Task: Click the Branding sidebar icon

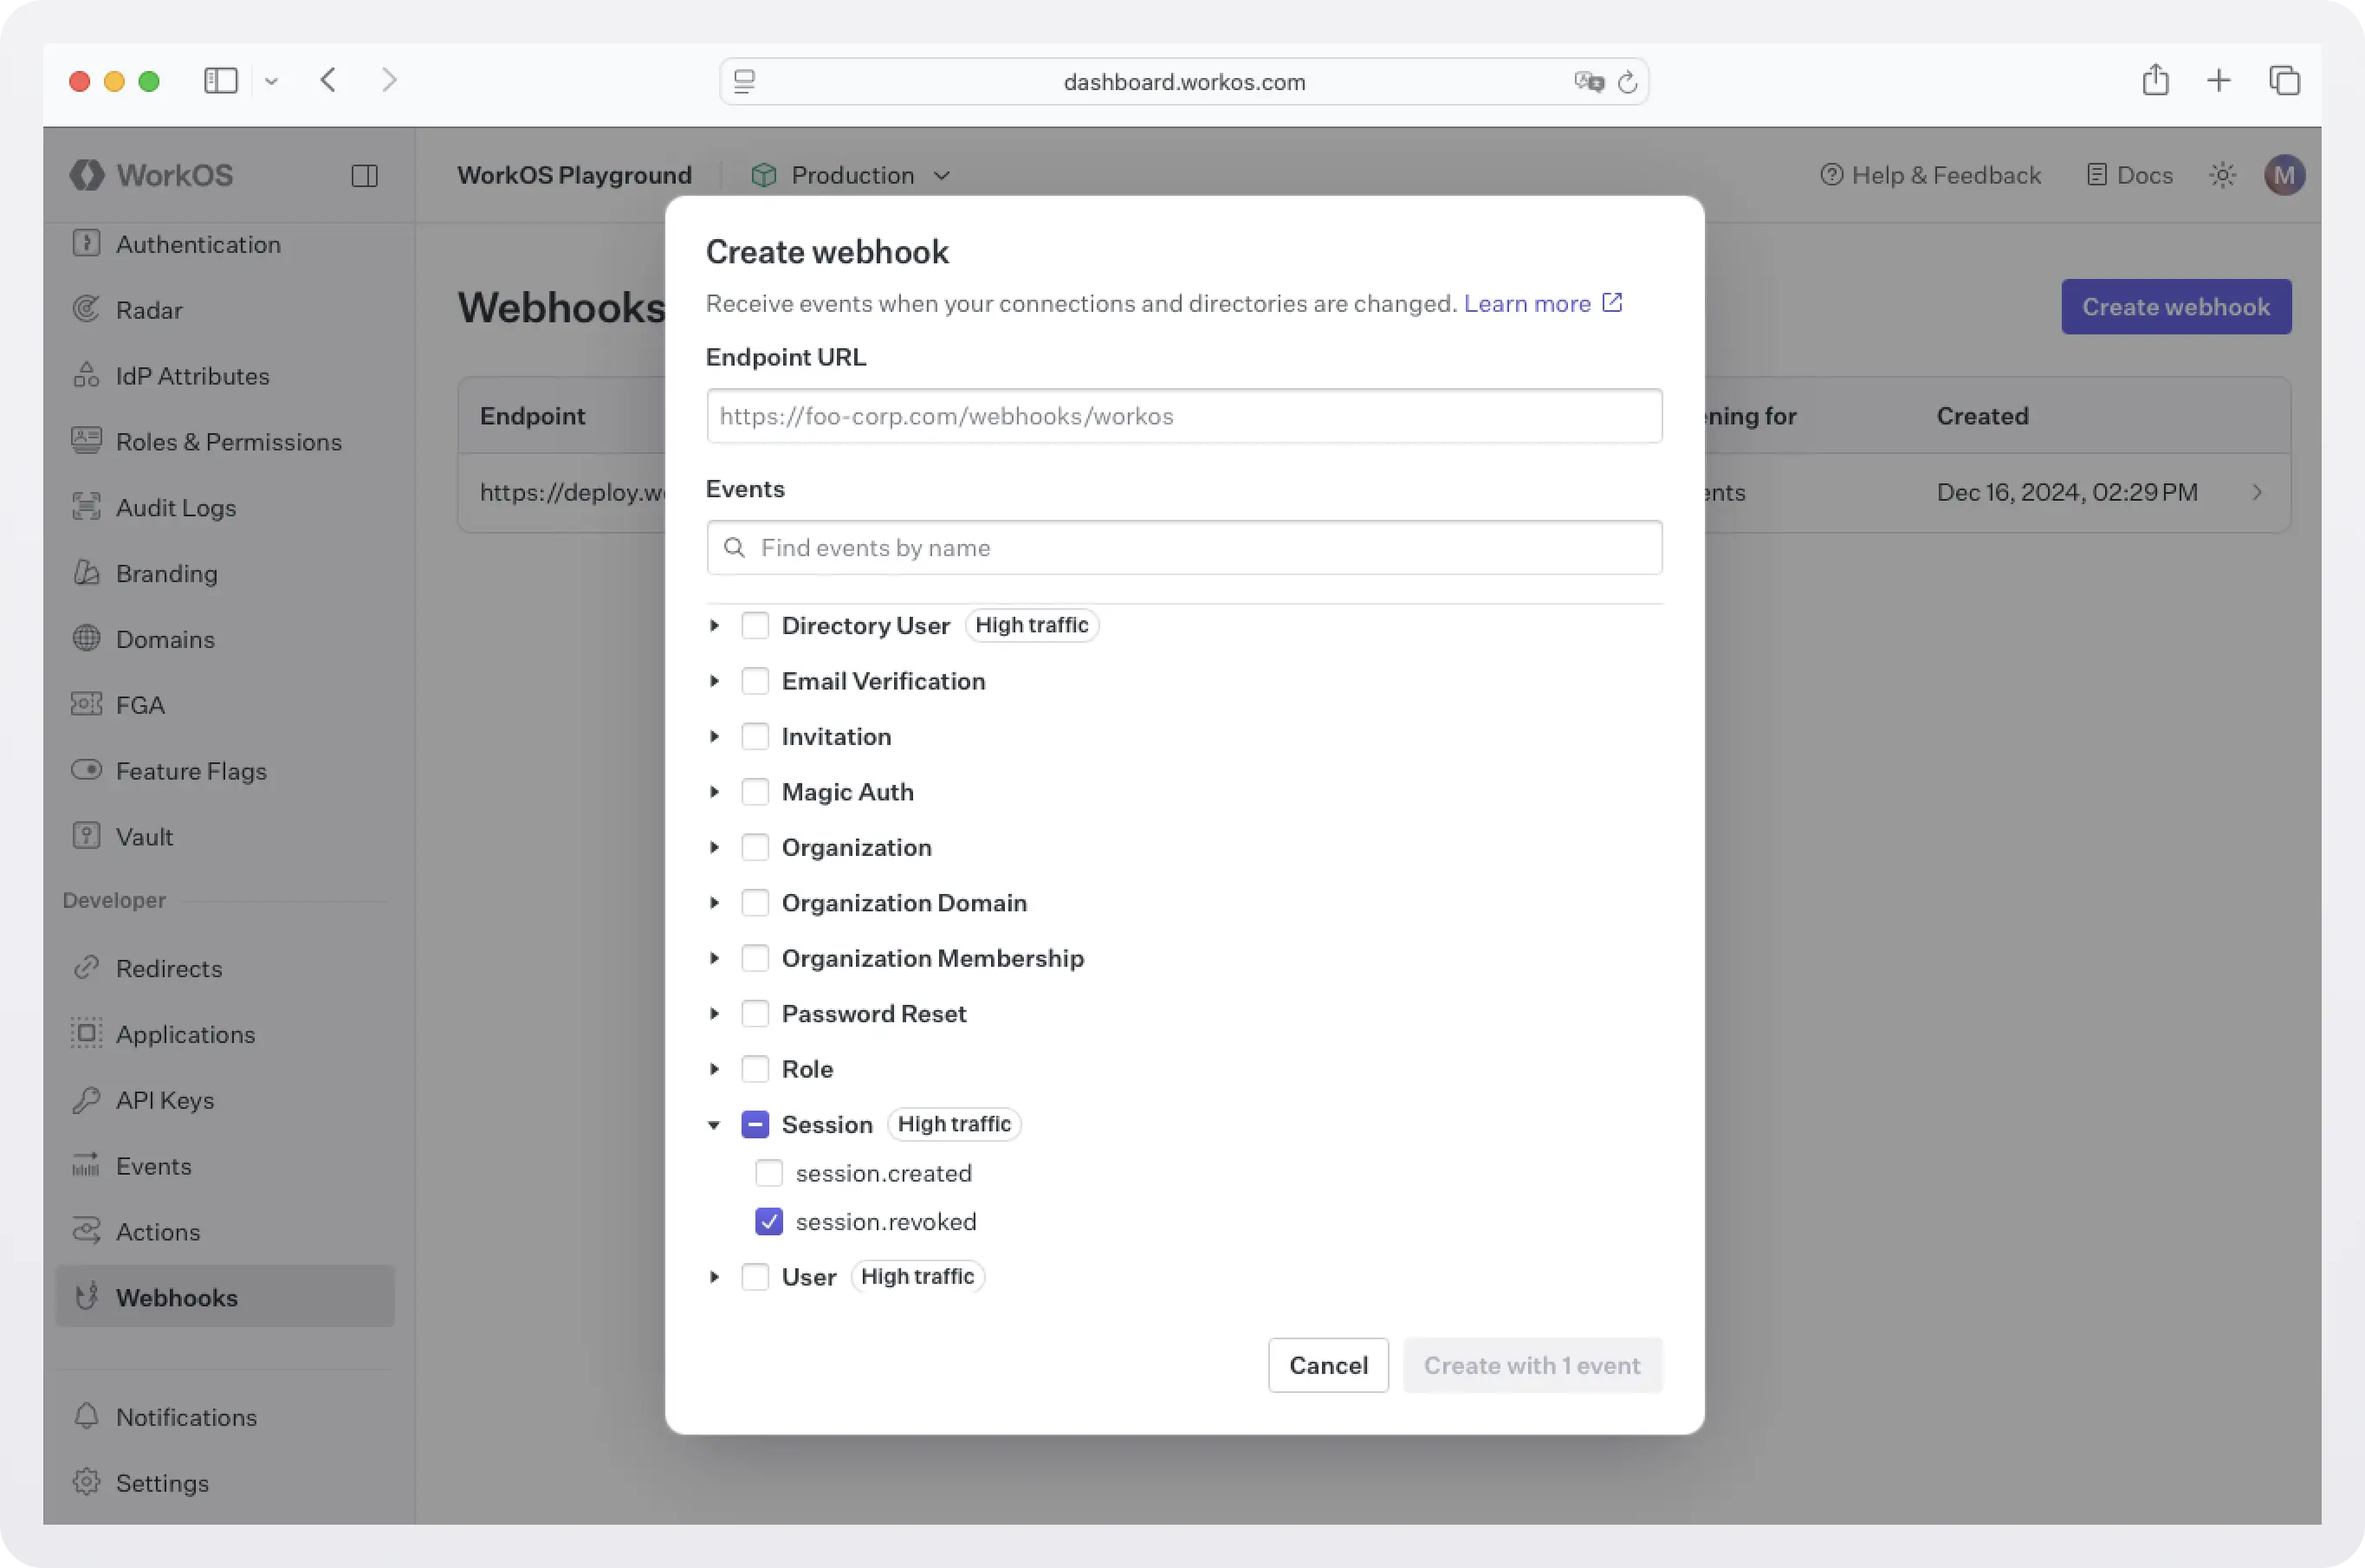Action: point(87,573)
